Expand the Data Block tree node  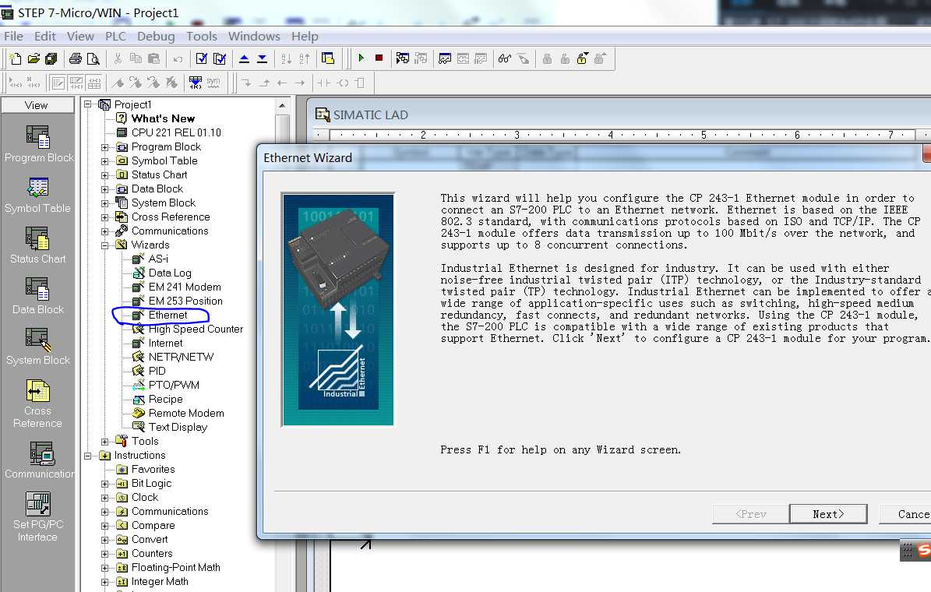pos(104,189)
